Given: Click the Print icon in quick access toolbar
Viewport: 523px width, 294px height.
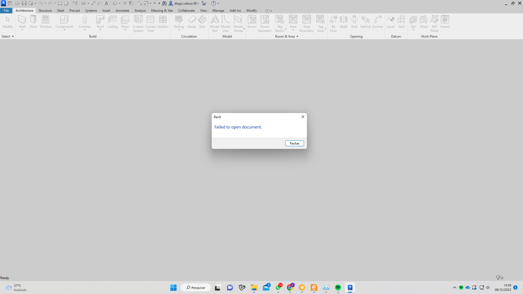Looking at the screenshot, I should tap(60, 3).
